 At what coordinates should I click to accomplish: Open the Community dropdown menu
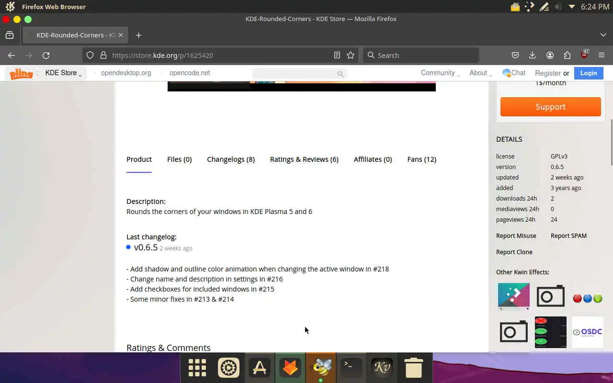pos(440,73)
